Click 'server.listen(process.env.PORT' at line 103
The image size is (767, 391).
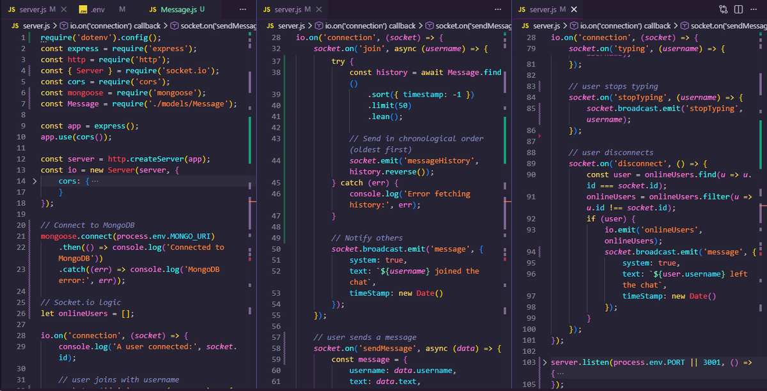pyautogui.click(x=617, y=362)
